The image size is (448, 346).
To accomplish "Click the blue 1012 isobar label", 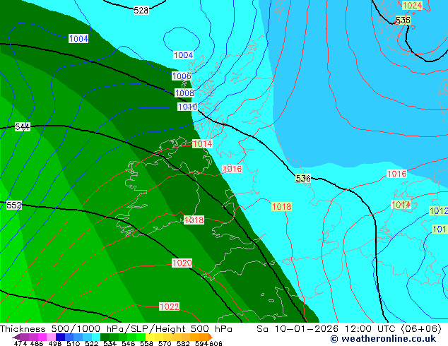I will tap(439, 211).
